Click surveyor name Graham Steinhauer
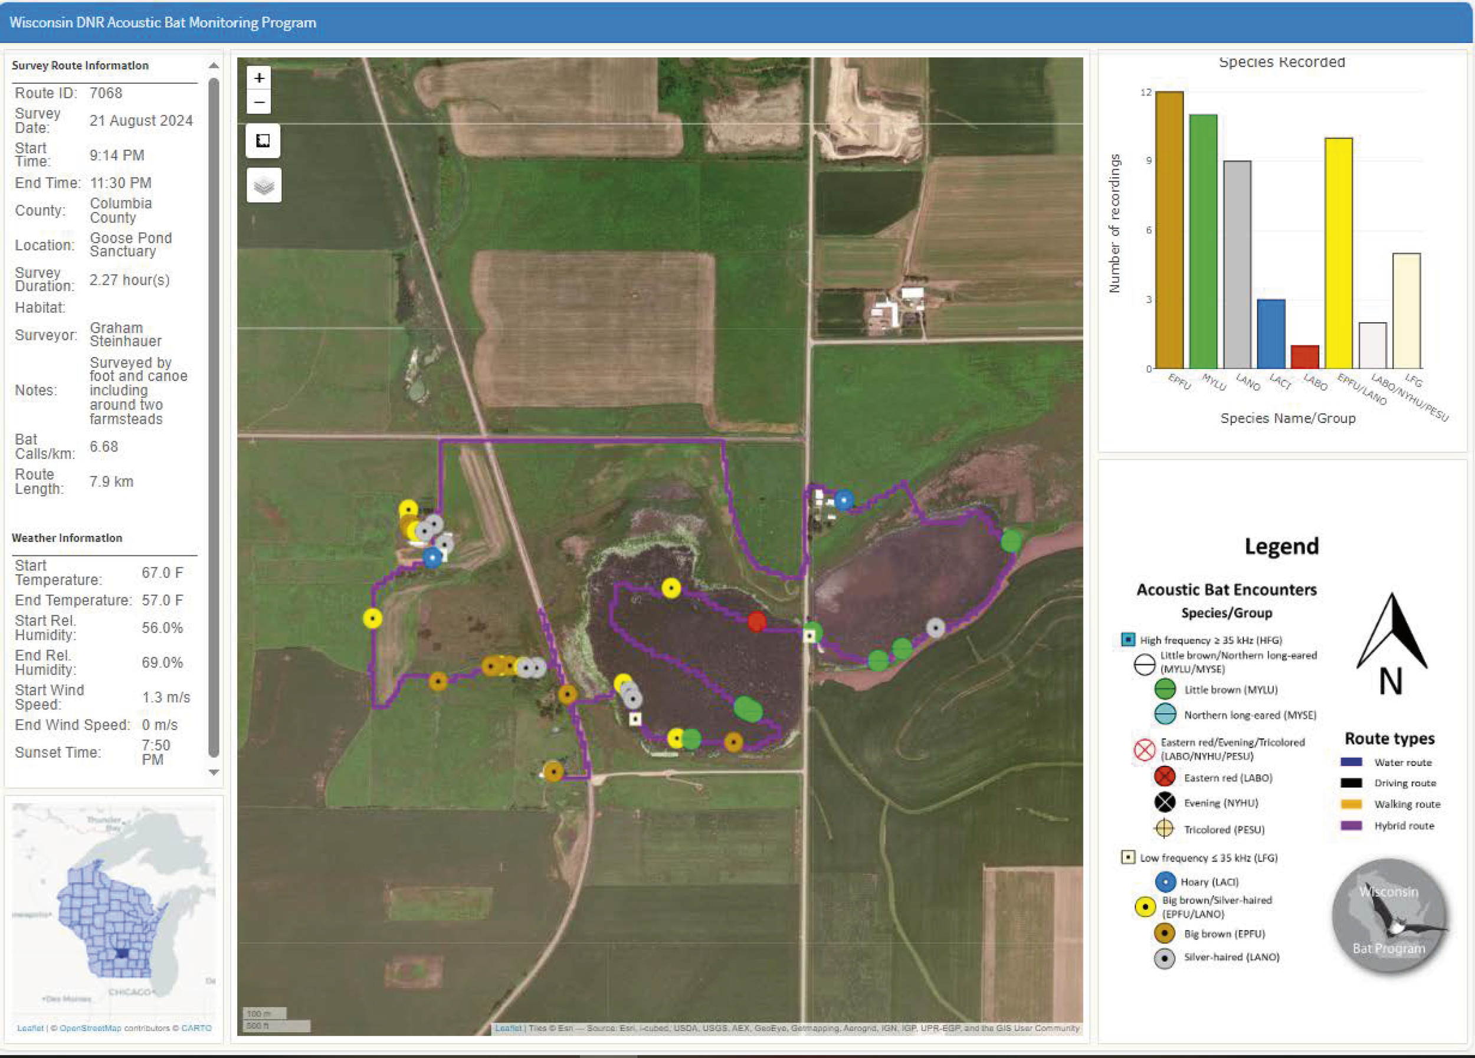 coord(126,334)
